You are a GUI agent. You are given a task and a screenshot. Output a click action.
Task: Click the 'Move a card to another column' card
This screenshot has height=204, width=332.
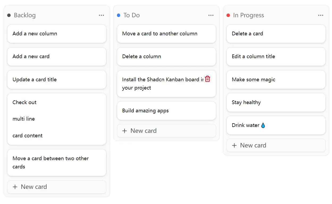pyautogui.click(x=166, y=34)
